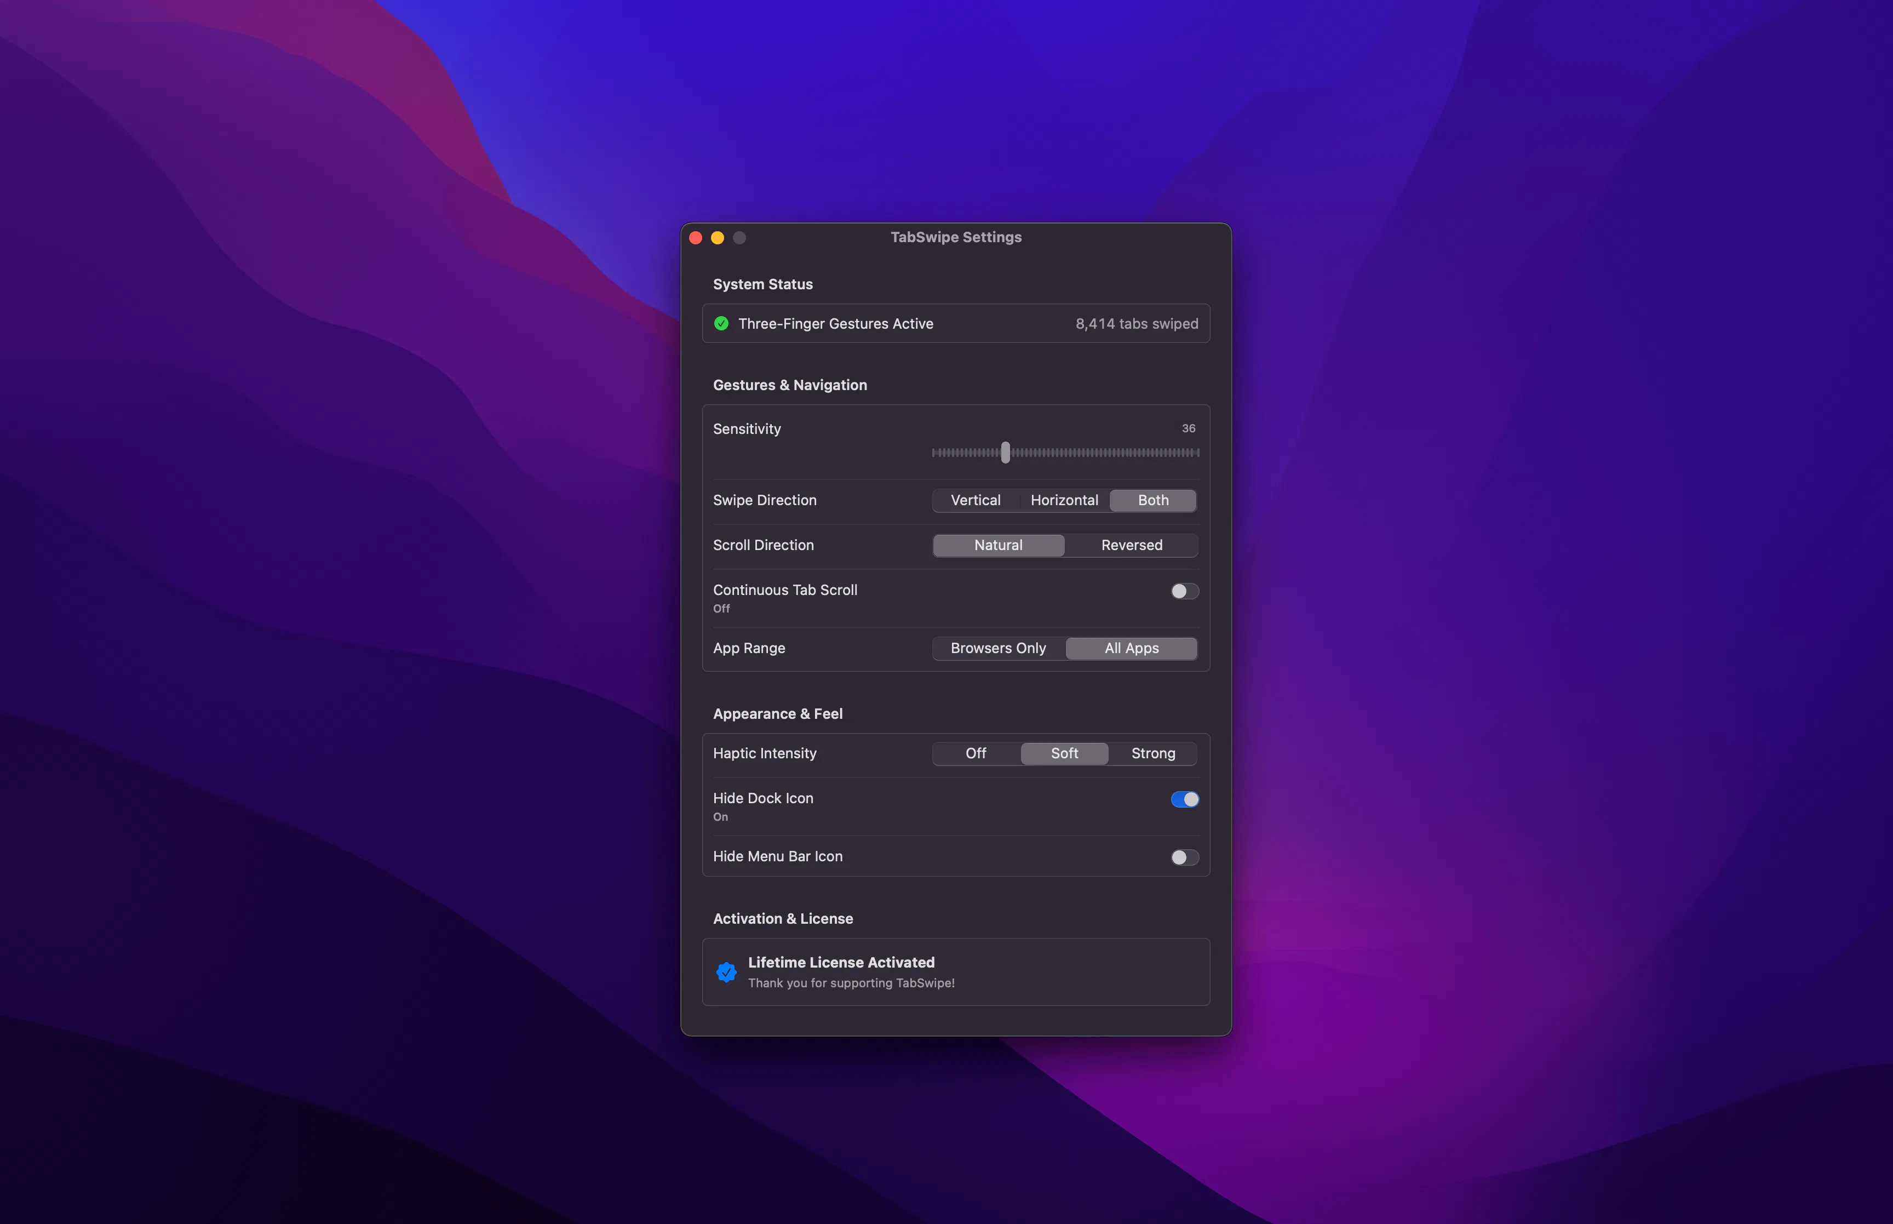
Task: Choose Reversed scroll direction
Action: click(x=1131, y=545)
